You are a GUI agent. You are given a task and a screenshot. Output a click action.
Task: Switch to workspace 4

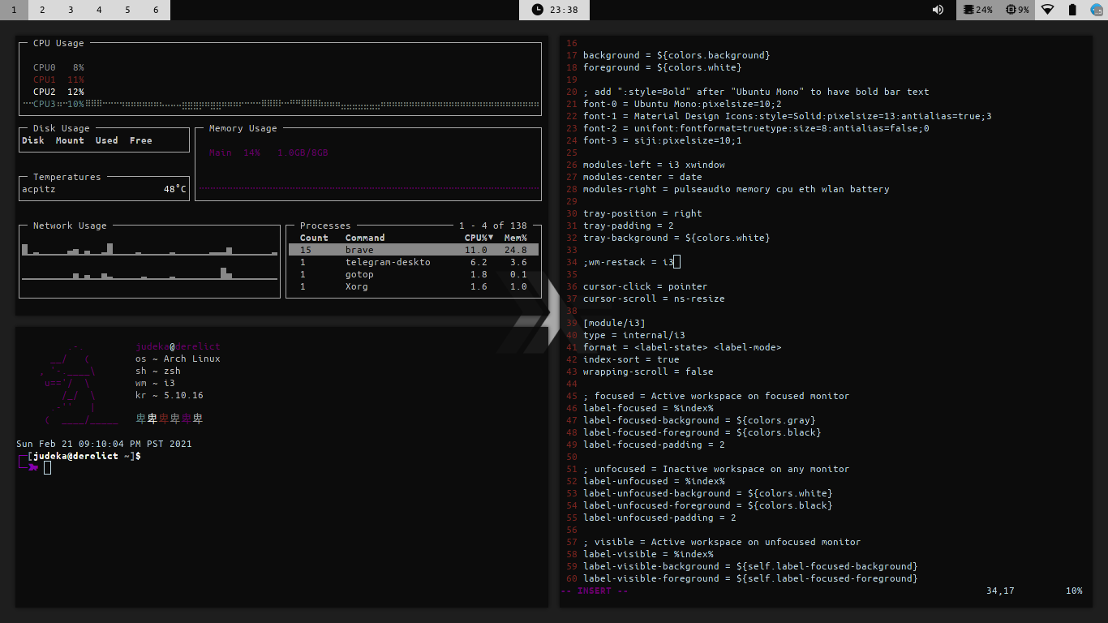pyautogui.click(x=99, y=10)
